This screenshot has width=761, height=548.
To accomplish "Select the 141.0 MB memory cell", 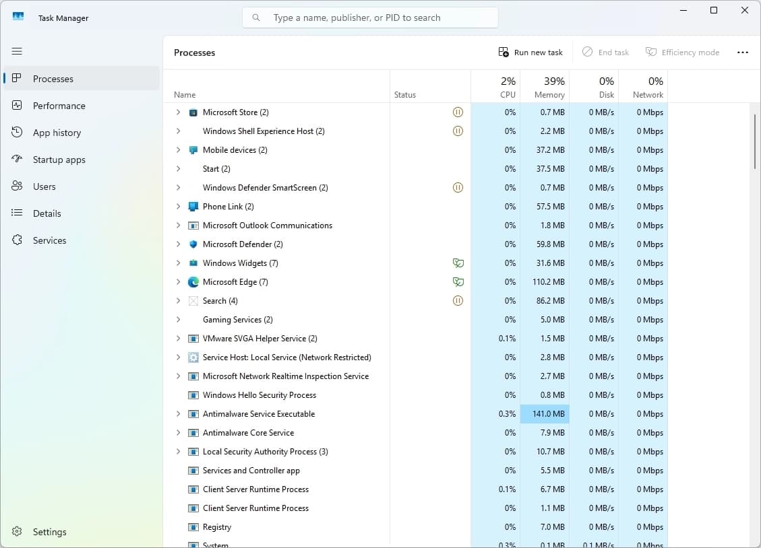I will (545, 414).
